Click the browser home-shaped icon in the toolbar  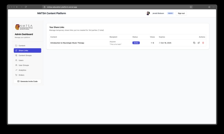(209, 7)
